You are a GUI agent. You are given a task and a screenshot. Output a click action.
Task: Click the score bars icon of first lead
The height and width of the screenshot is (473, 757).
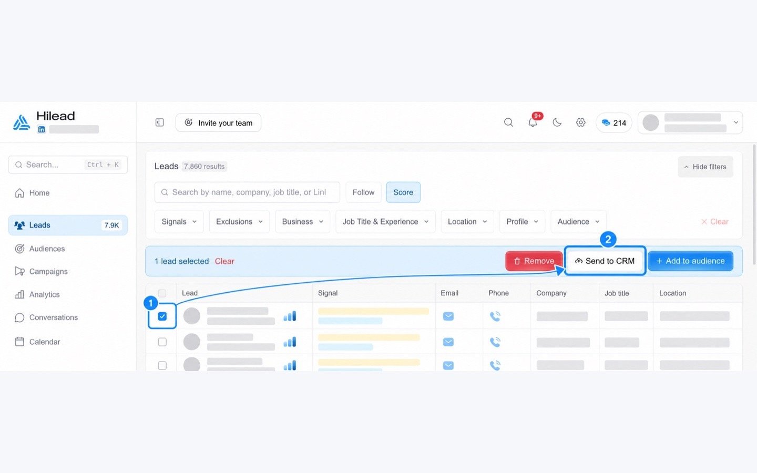pos(290,316)
